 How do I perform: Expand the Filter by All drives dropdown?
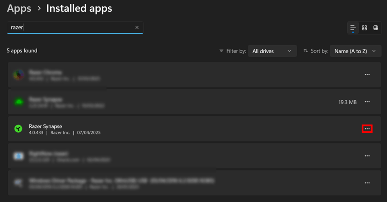point(272,51)
